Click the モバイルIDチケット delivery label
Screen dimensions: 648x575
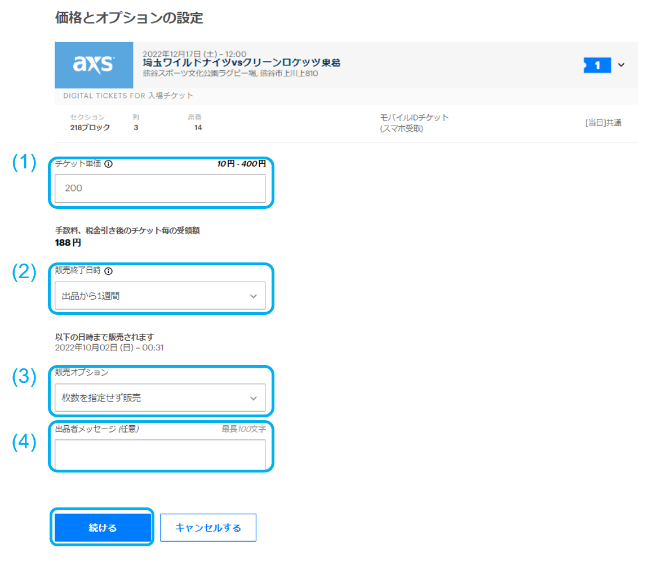tap(415, 118)
